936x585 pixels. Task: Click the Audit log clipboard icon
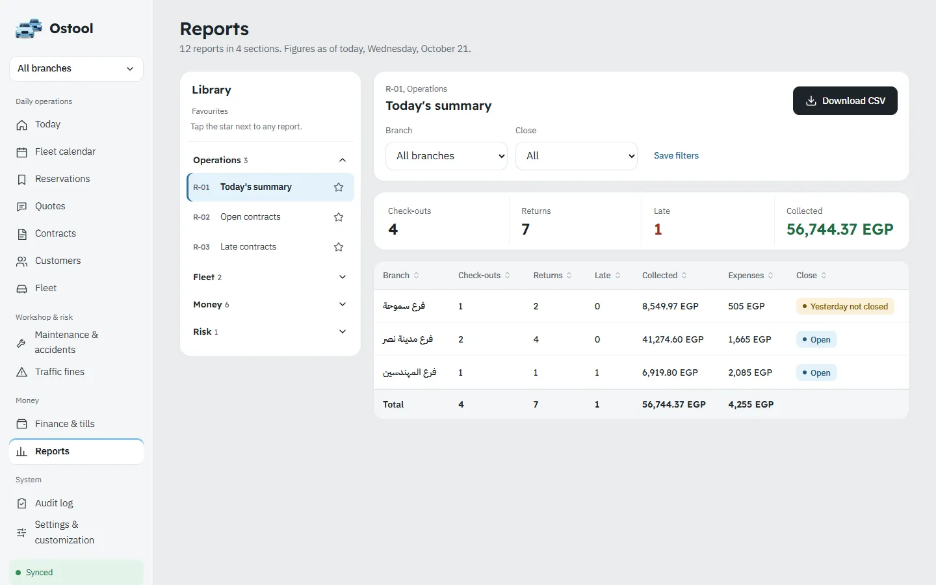tap(22, 504)
